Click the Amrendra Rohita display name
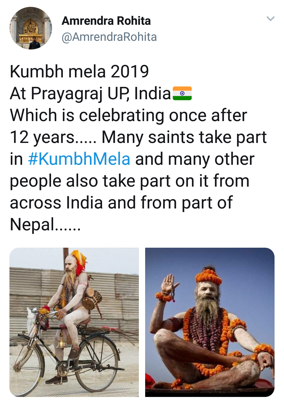 (106, 21)
